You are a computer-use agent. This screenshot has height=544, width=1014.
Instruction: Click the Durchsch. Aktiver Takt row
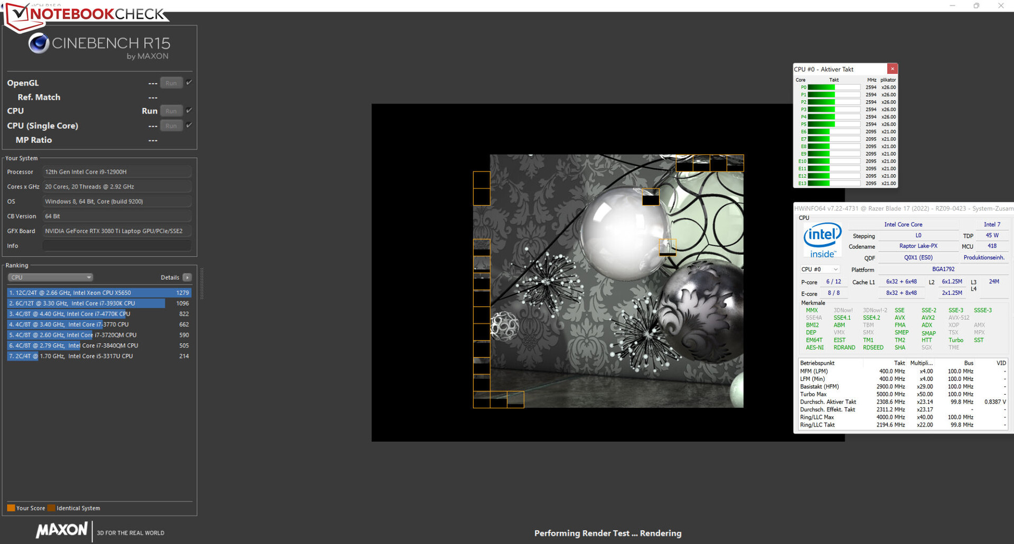903,402
